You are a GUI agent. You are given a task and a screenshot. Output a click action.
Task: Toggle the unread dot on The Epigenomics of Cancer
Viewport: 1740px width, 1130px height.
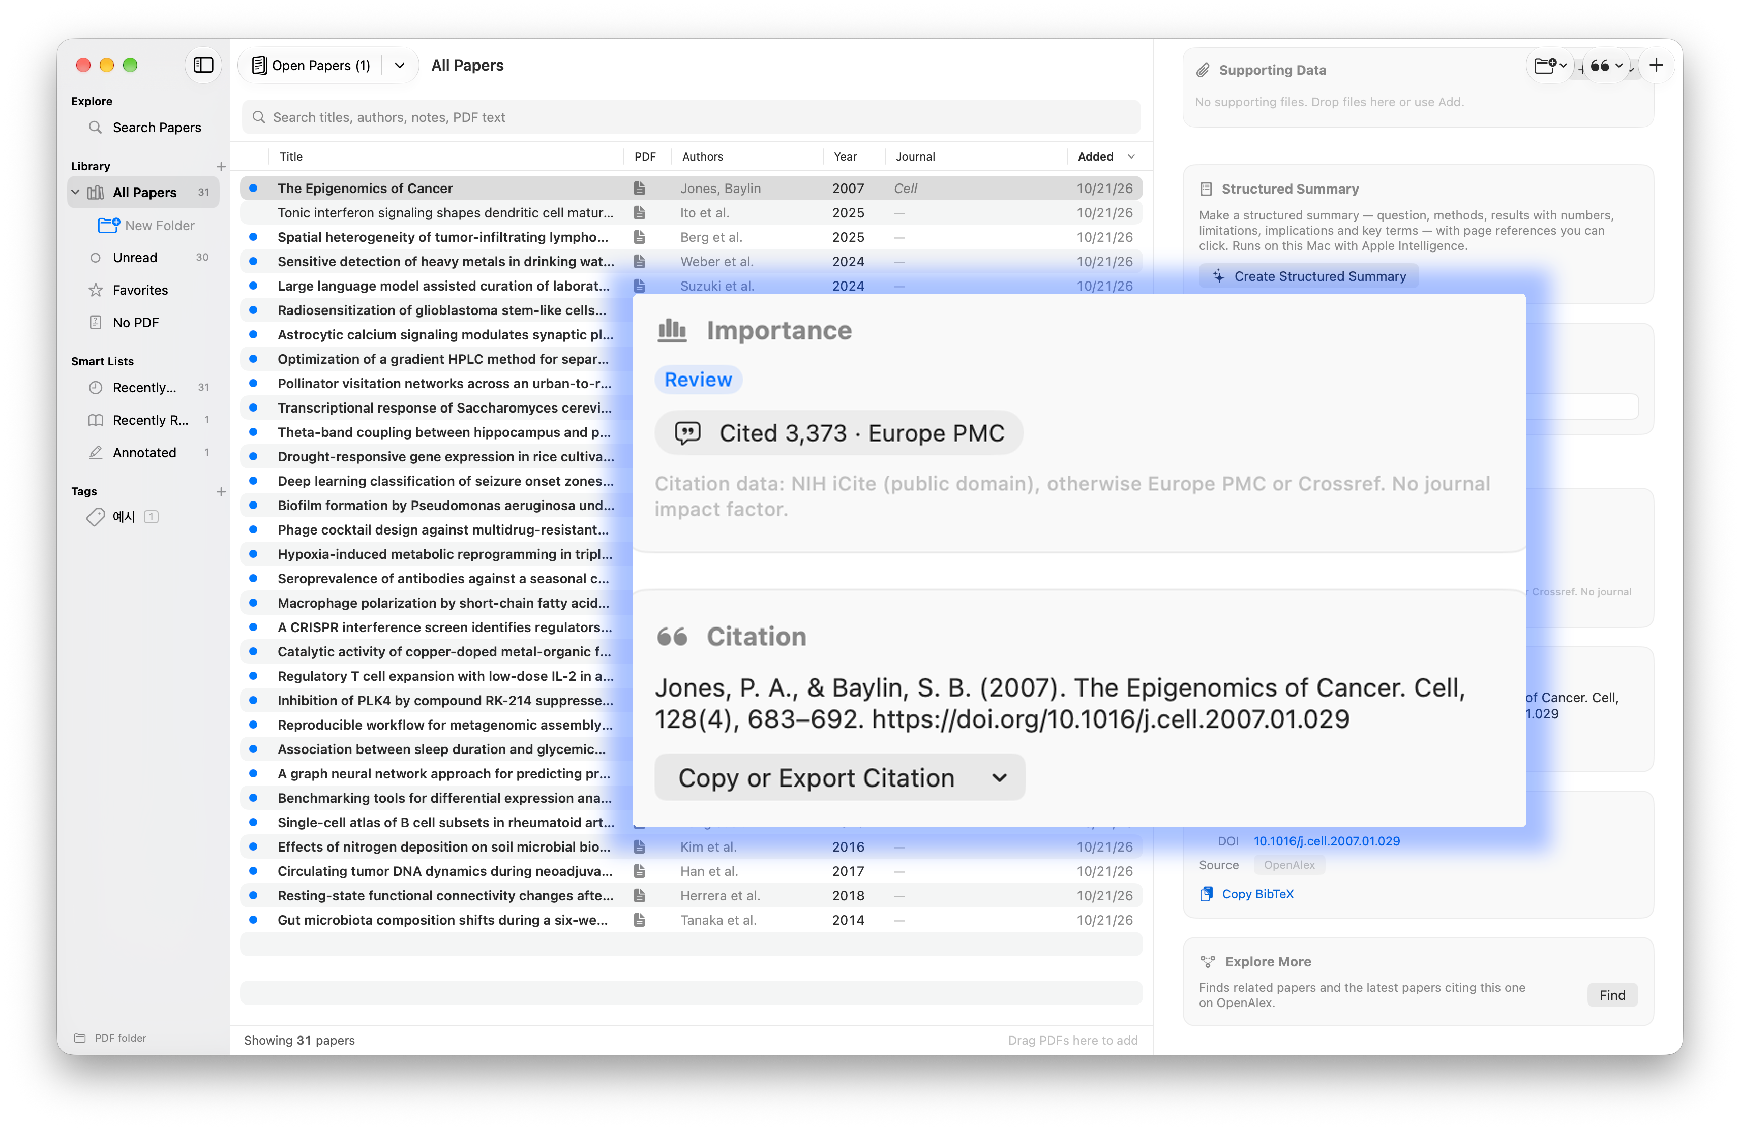pos(253,187)
